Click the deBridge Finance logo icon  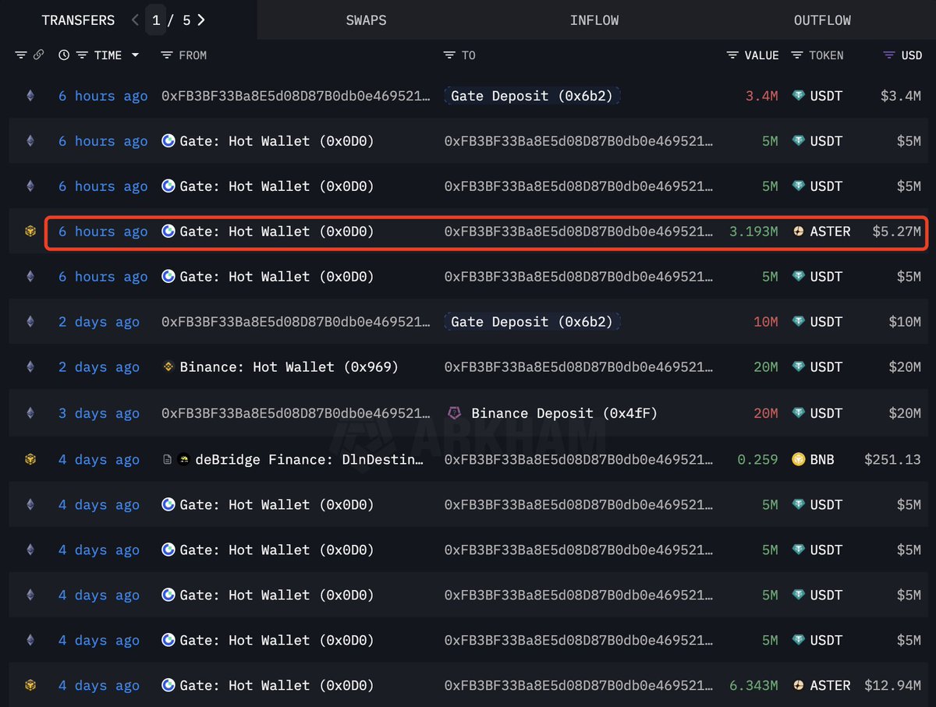pyautogui.click(x=184, y=459)
